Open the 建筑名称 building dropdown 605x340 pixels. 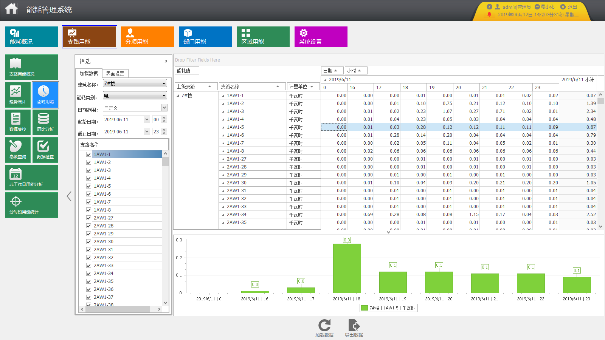point(164,83)
